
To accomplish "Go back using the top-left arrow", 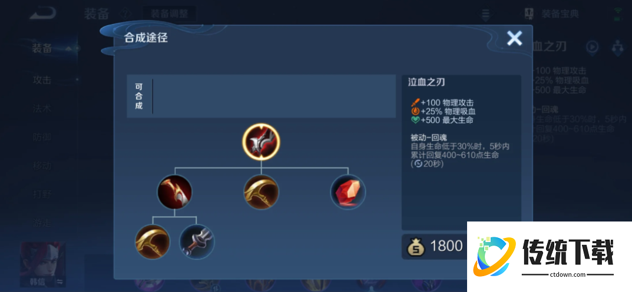I will coord(43,14).
